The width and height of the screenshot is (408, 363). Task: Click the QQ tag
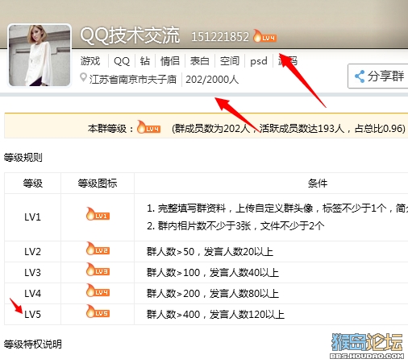[122, 61]
